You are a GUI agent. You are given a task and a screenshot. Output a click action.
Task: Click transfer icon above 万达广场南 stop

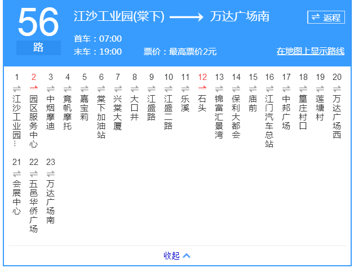tap(51, 174)
